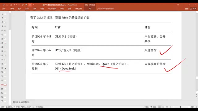Switch to the 设计 (Design) ribbon tab

pyautogui.click(x=27, y=9)
